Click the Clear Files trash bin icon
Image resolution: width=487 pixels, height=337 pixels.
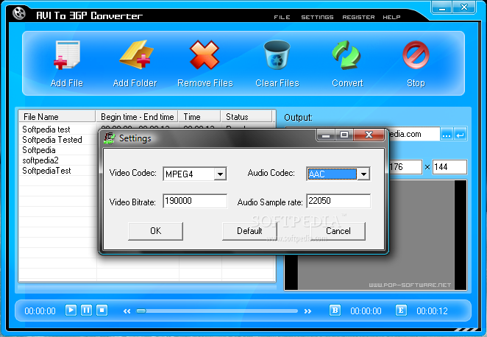pyautogui.click(x=277, y=54)
